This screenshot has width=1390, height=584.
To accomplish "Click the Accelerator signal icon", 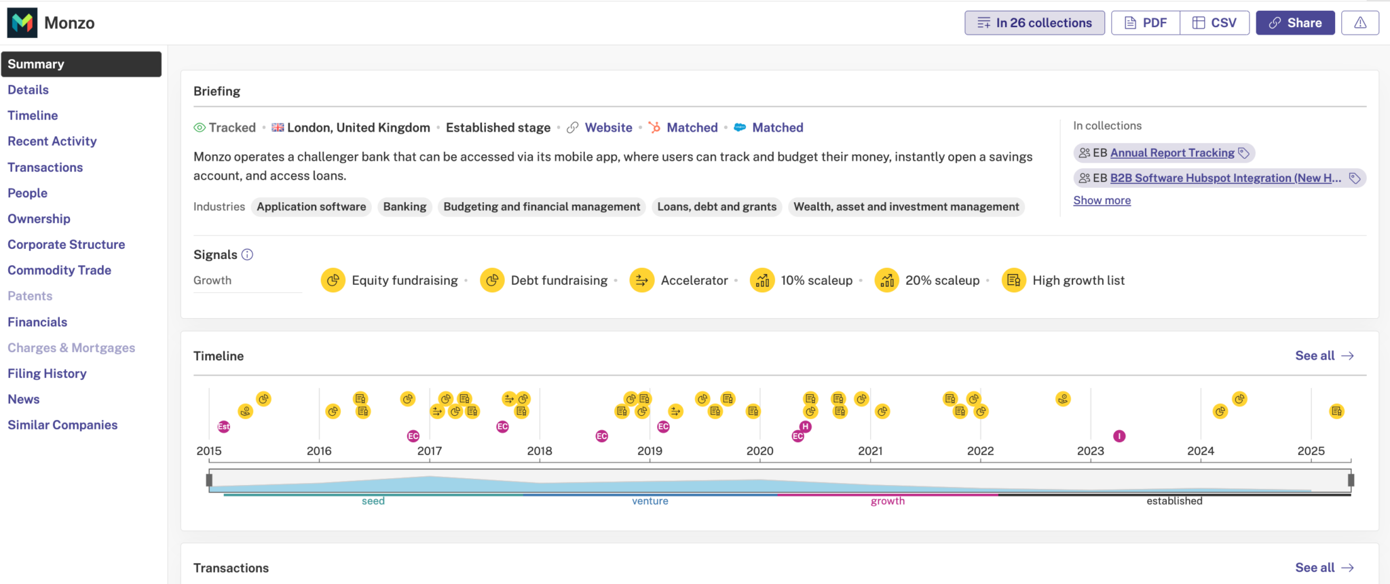I will click(x=641, y=280).
